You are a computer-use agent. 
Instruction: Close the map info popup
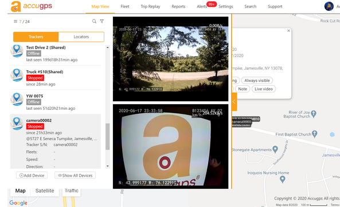(x=288, y=31)
